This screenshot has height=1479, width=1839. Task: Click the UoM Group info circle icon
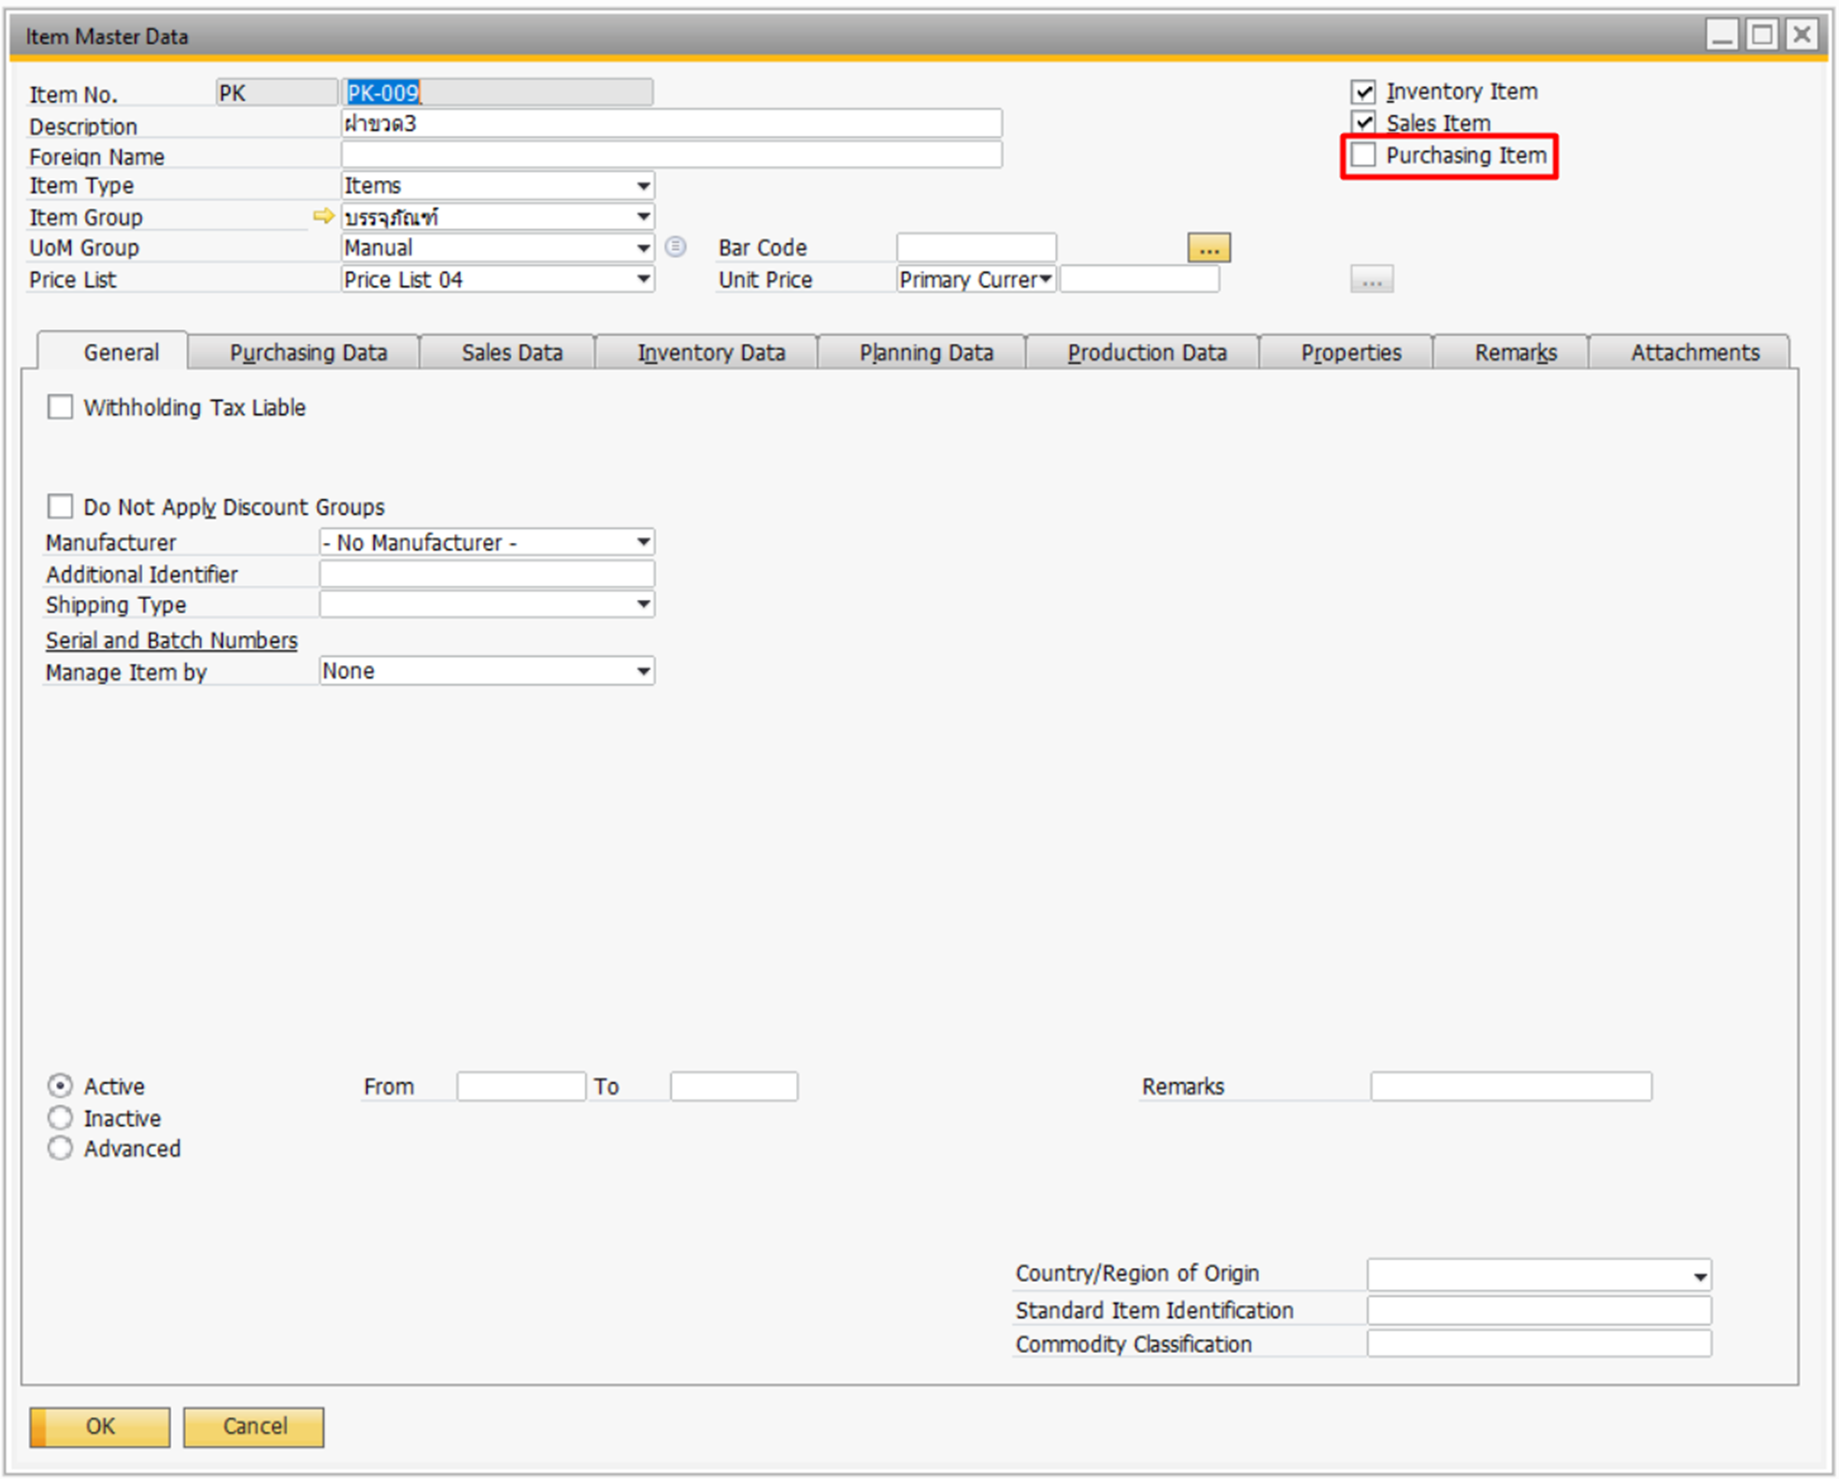coord(676,247)
